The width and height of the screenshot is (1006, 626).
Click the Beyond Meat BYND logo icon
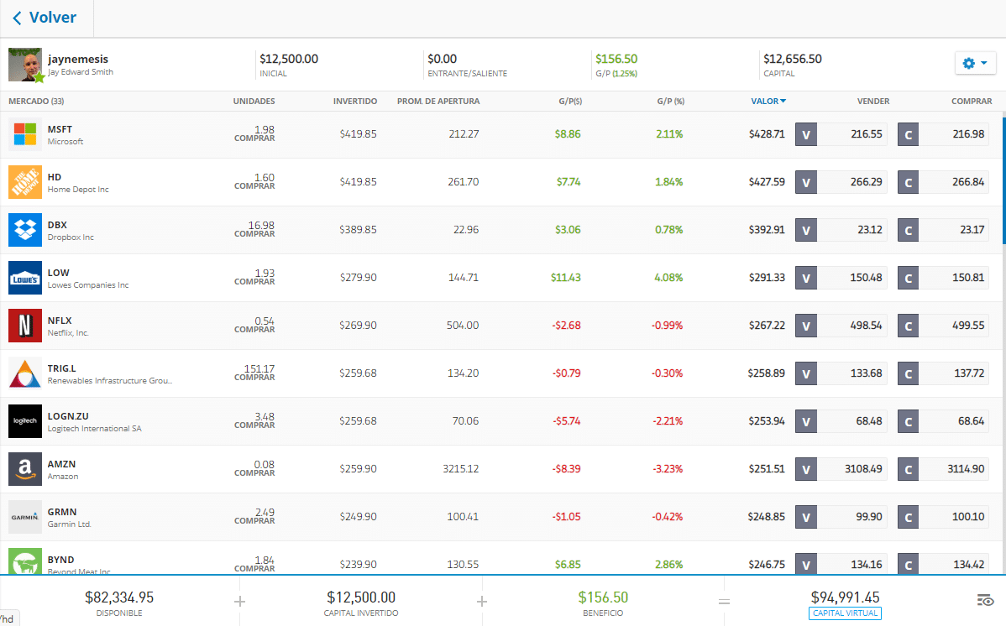coord(25,561)
